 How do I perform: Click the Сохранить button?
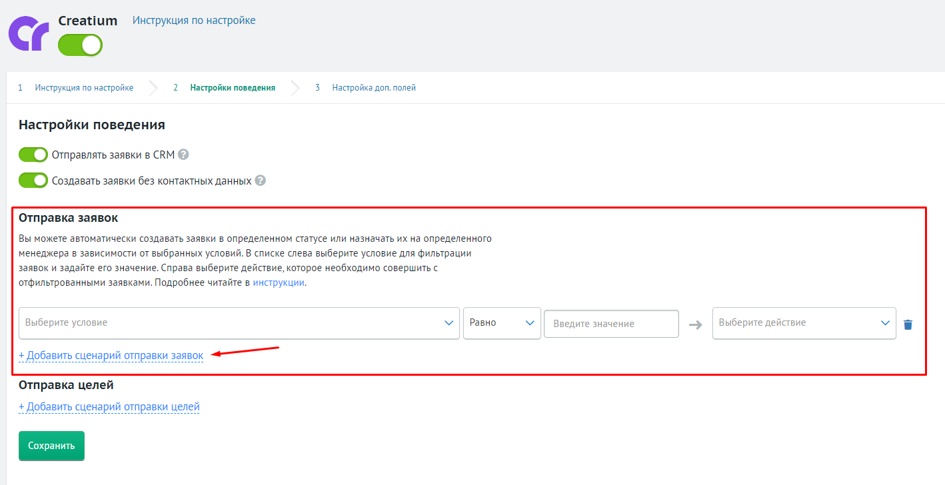[x=51, y=446]
